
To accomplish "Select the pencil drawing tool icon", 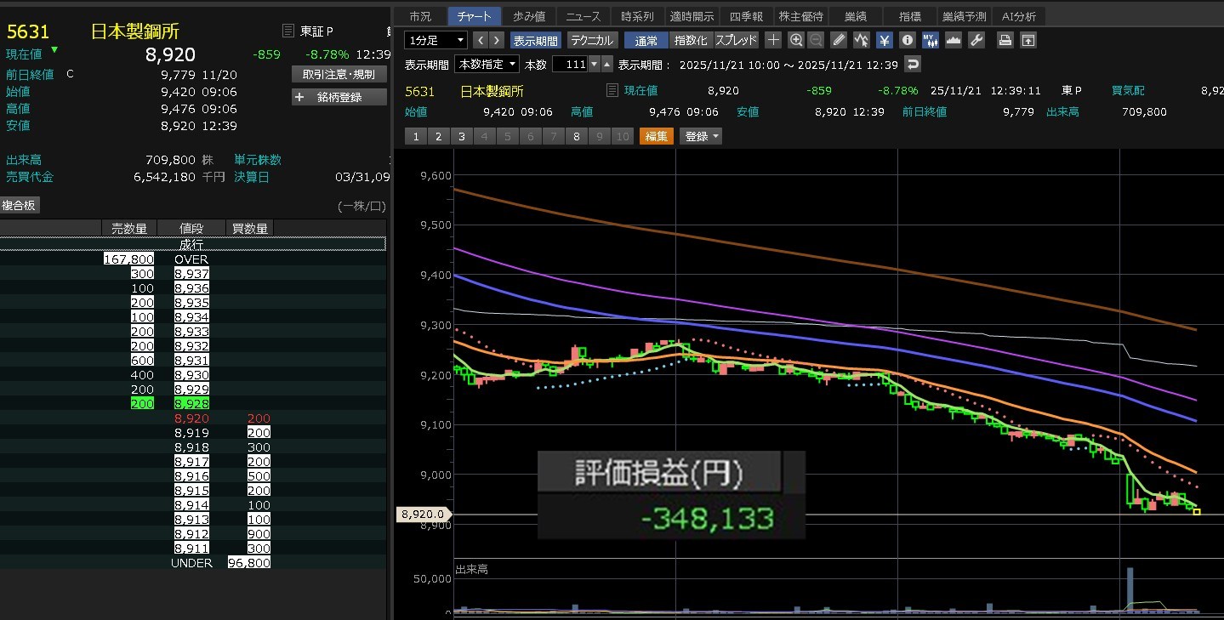I will (x=839, y=40).
